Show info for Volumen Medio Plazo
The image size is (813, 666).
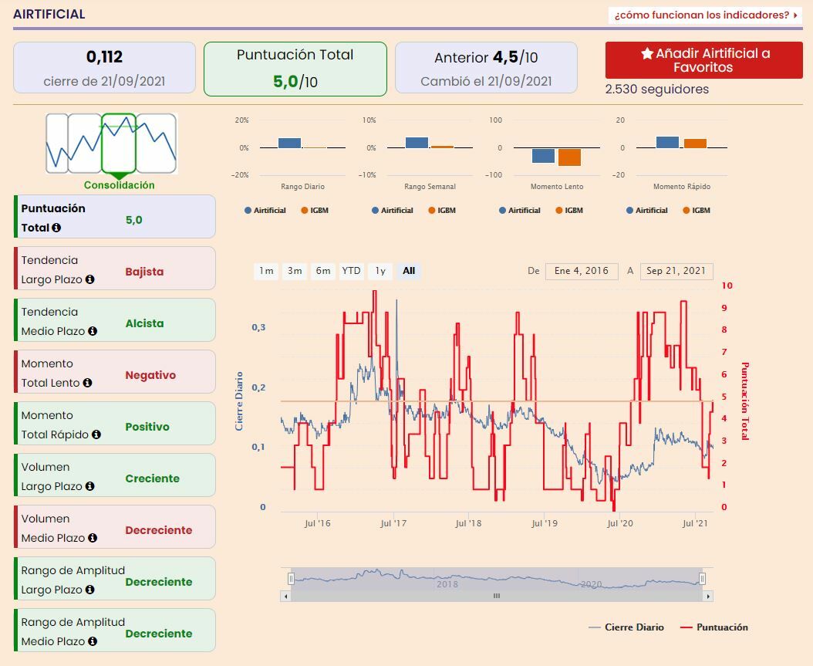coord(93,538)
